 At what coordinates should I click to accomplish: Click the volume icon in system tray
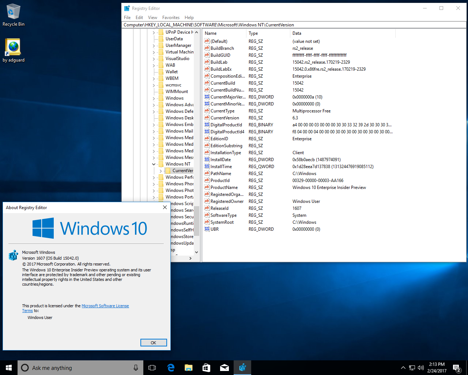(x=420, y=368)
